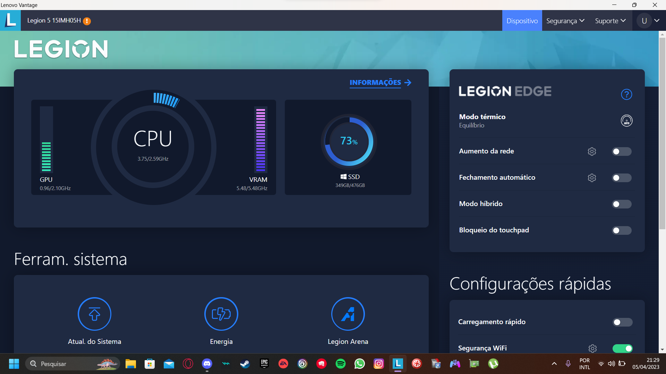Open Atual. do Sistema tool

click(x=94, y=321)
